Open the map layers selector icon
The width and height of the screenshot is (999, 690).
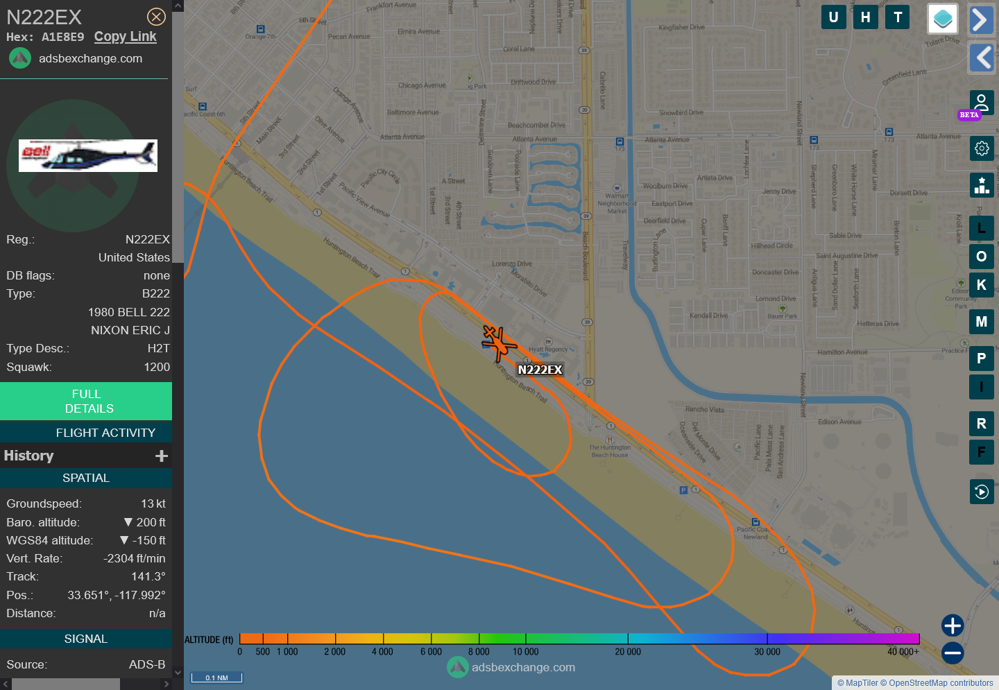pyautogui.click(x=943, y=19)
